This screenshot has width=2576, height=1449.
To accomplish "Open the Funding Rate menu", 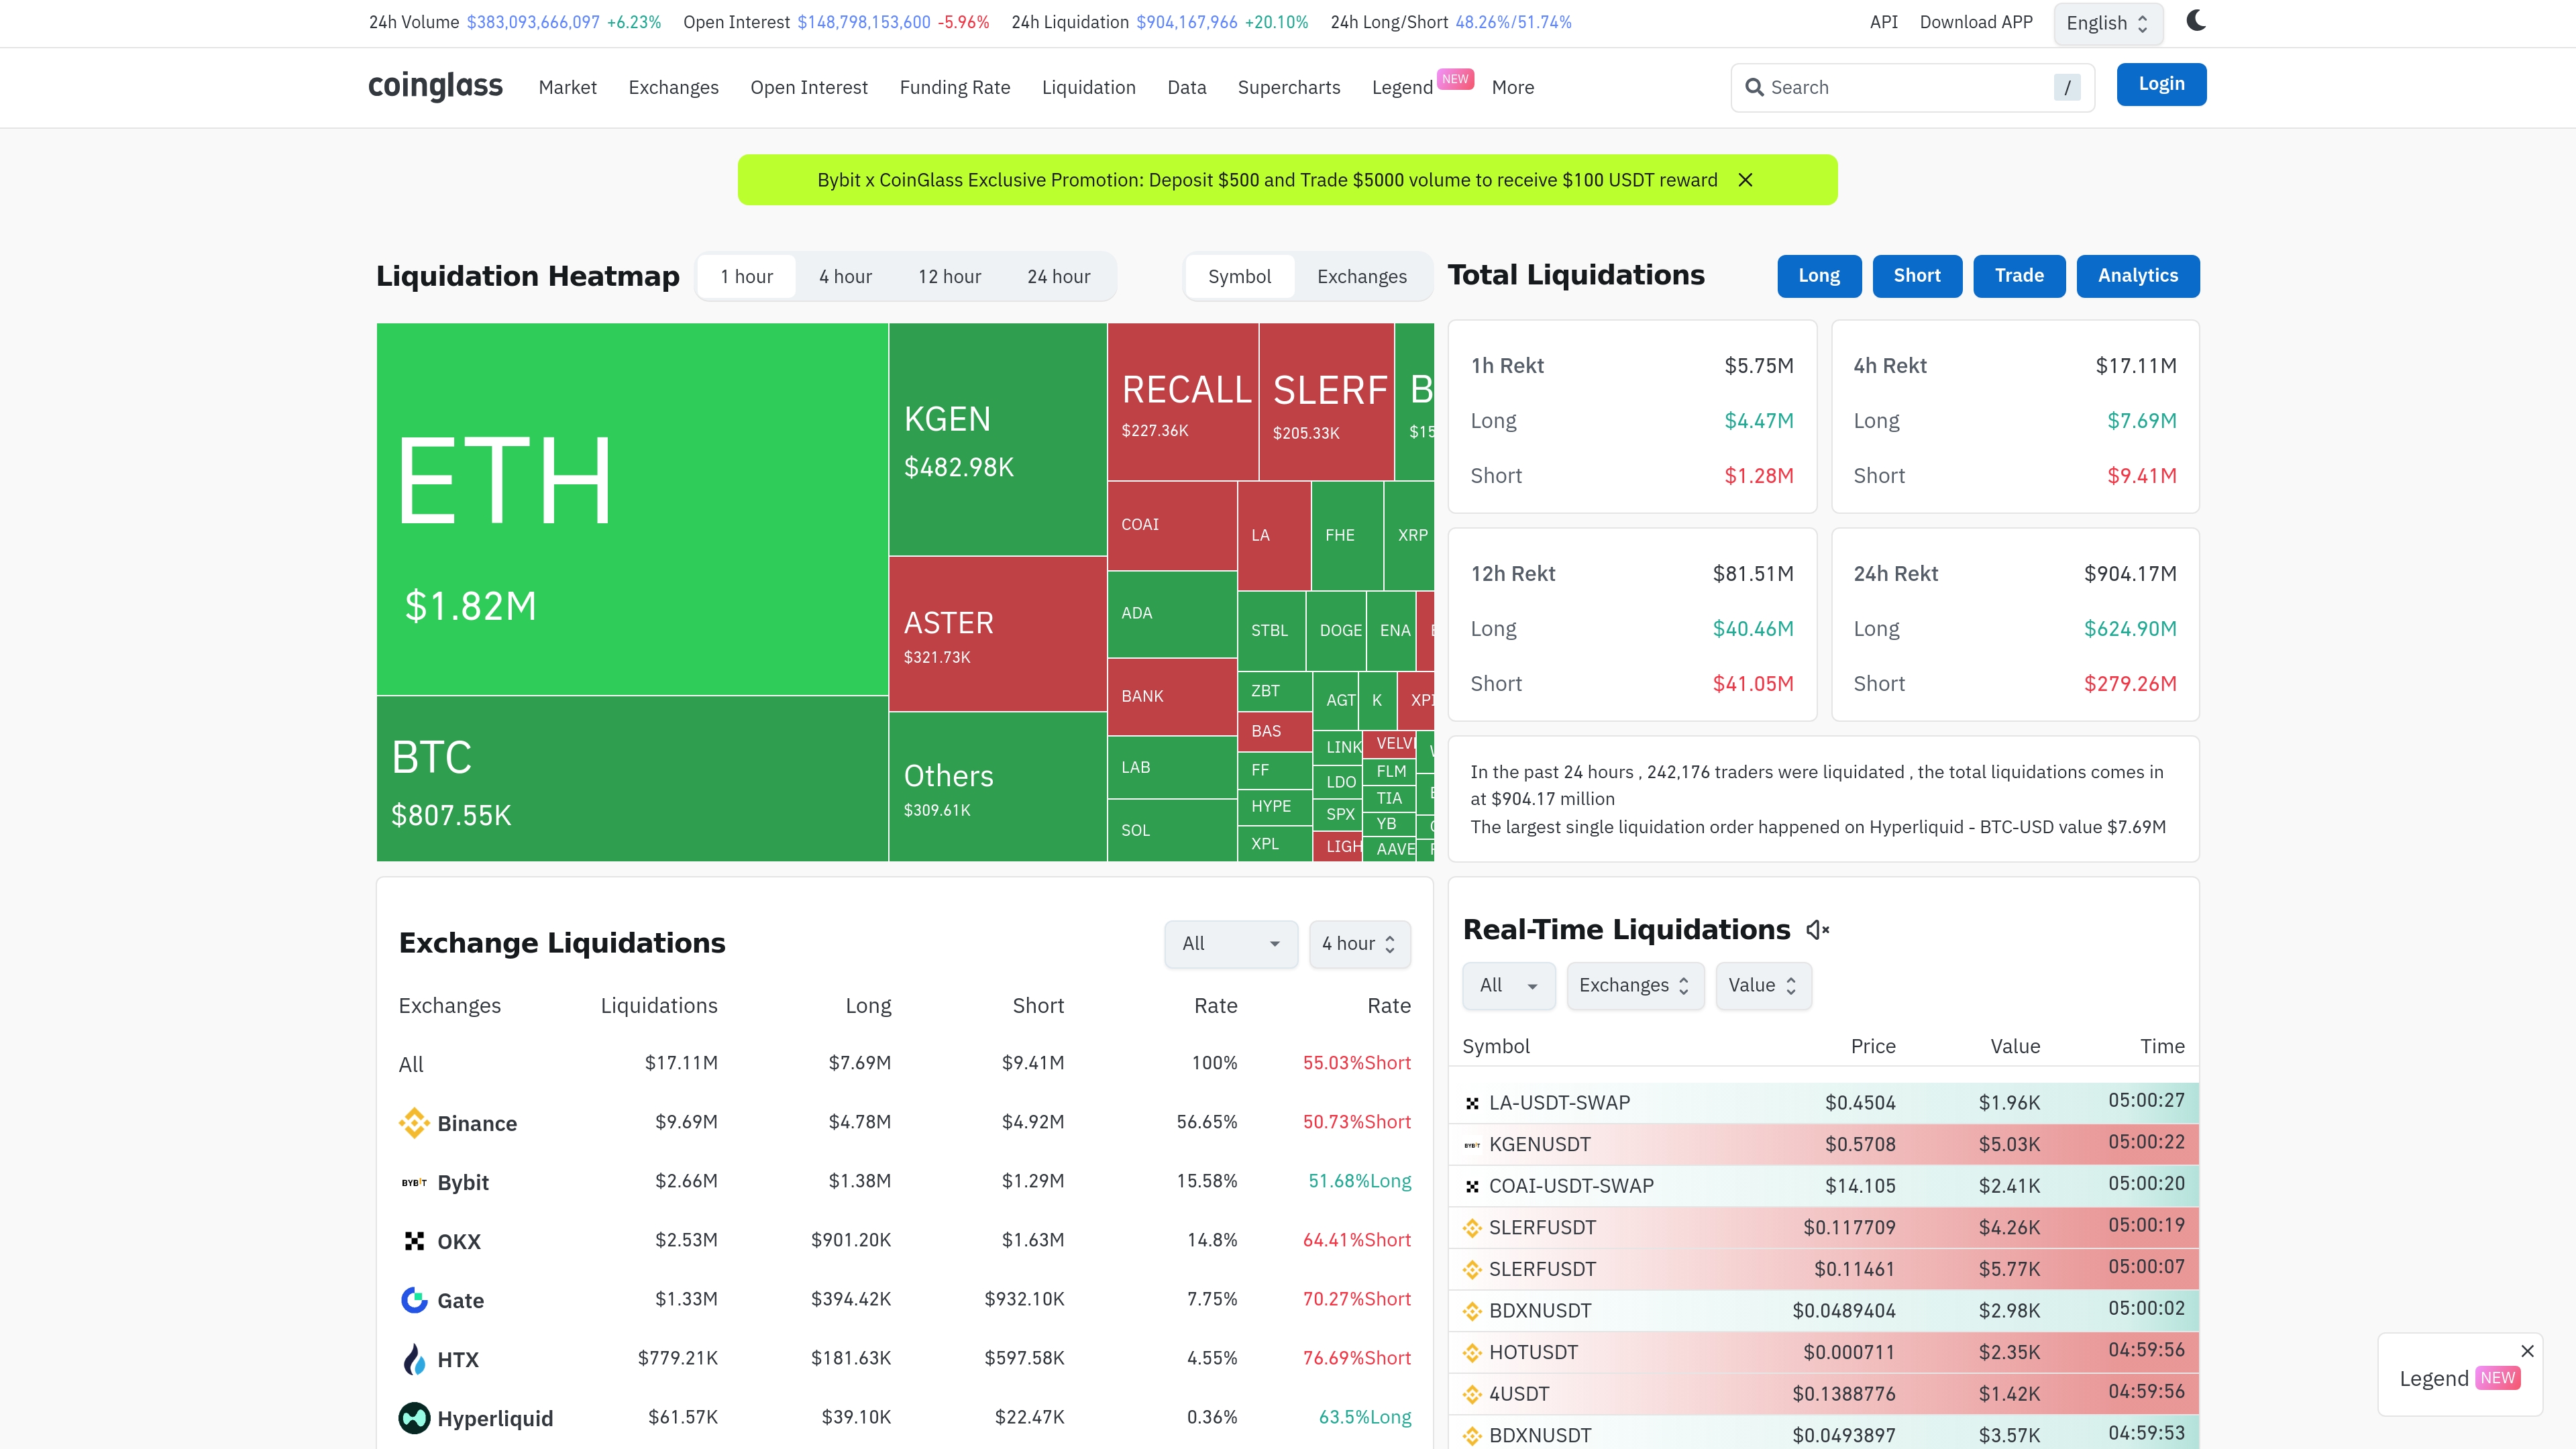I will click(x=954, y=87).
